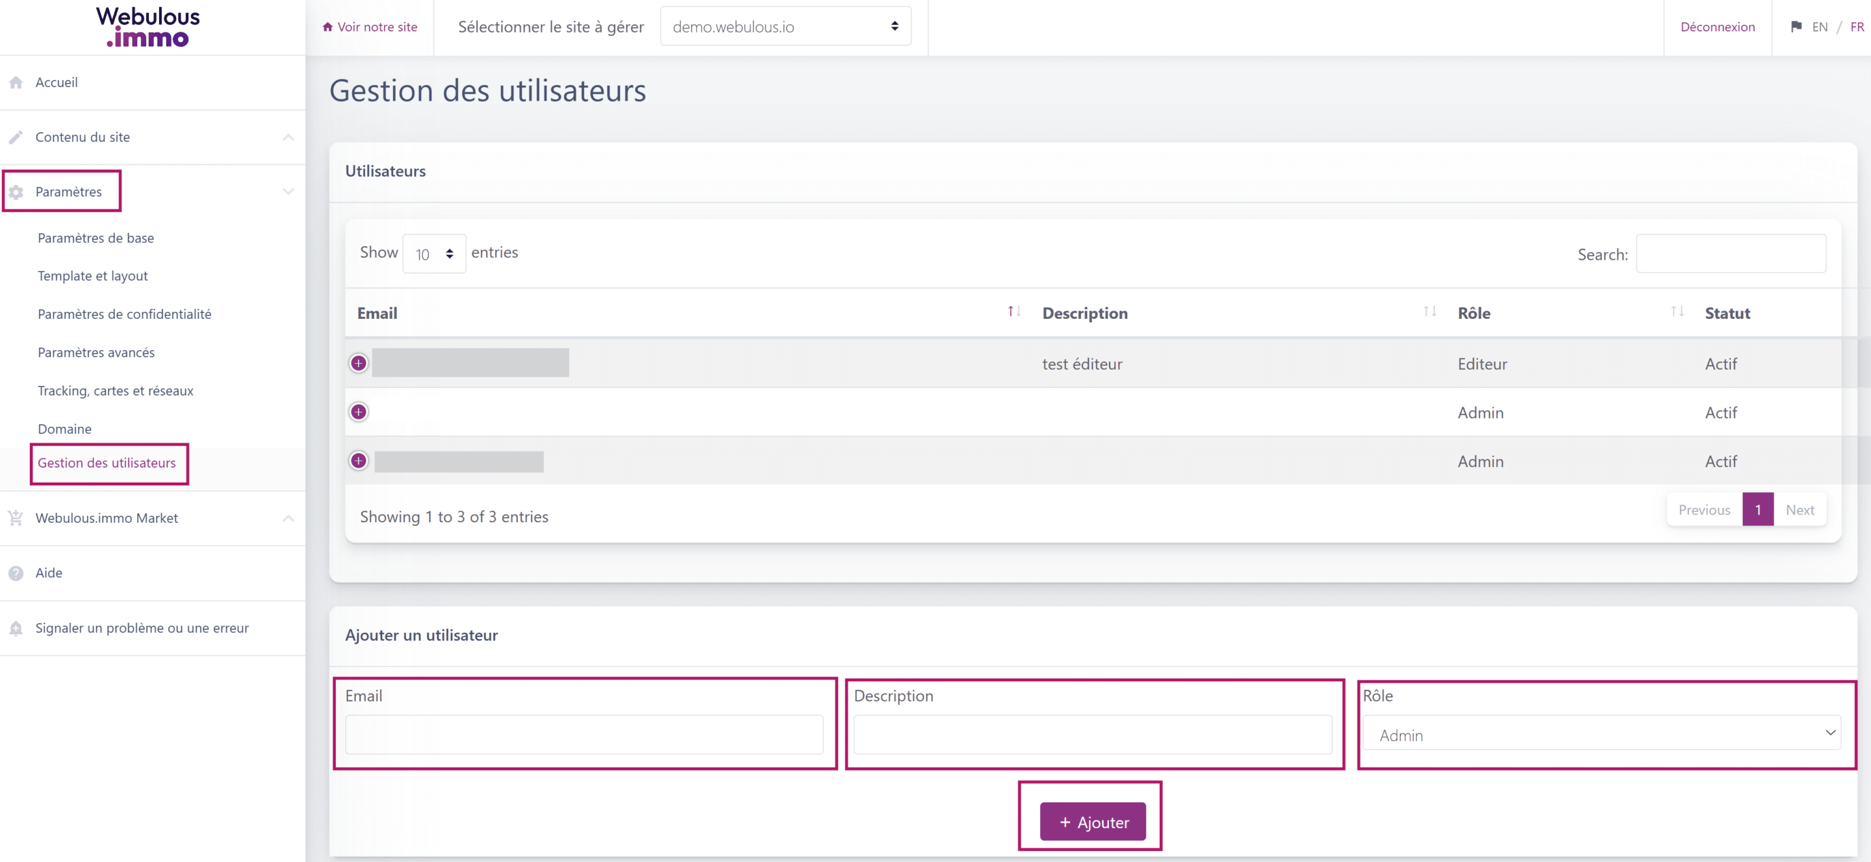
Task: Click the Statut column header
Action: pos(1727,313)
